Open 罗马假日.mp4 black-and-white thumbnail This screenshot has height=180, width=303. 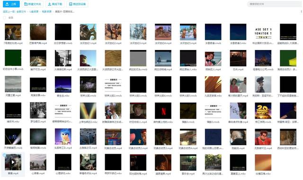[38, 111]
